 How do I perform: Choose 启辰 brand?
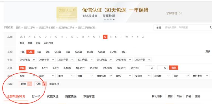(x=38, y=43)
